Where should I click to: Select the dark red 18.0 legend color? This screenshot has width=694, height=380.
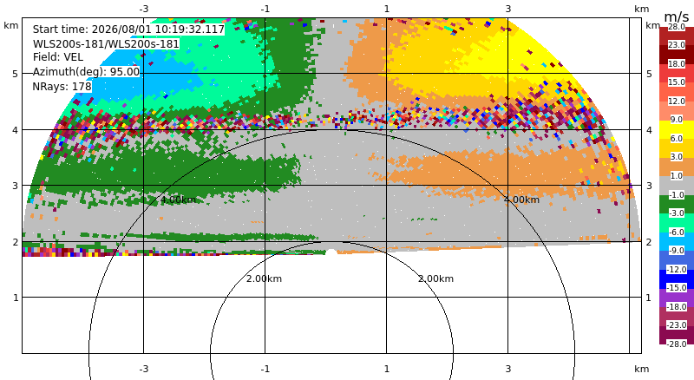coord(677,56)
